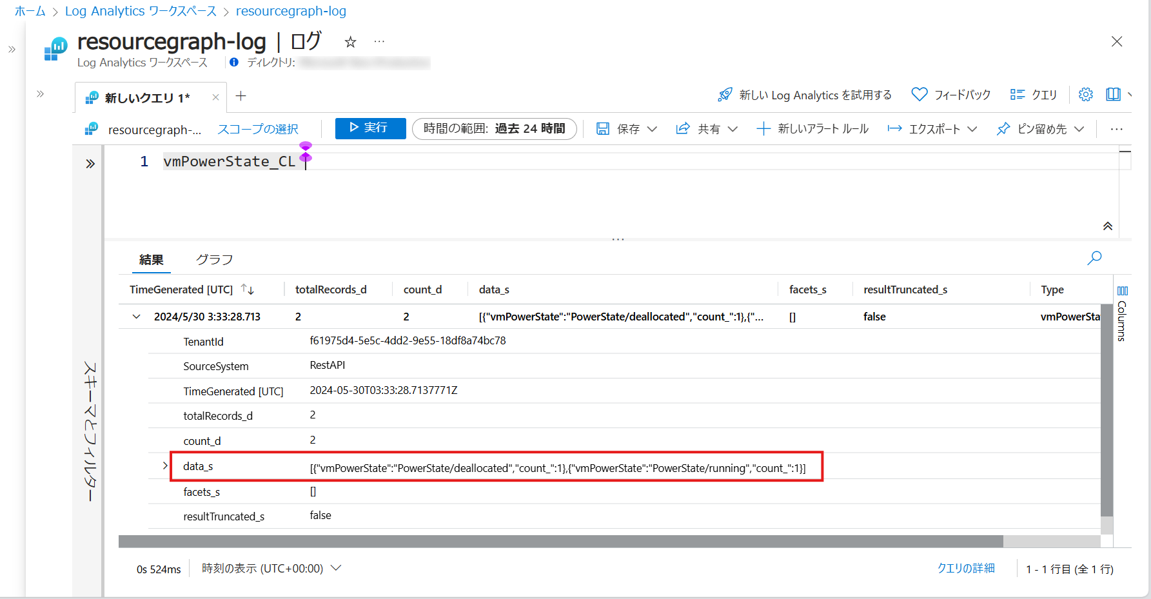Click the horizontal results scrollbar
Viewport: 1151px width, 599px height.
pos(561,541)
